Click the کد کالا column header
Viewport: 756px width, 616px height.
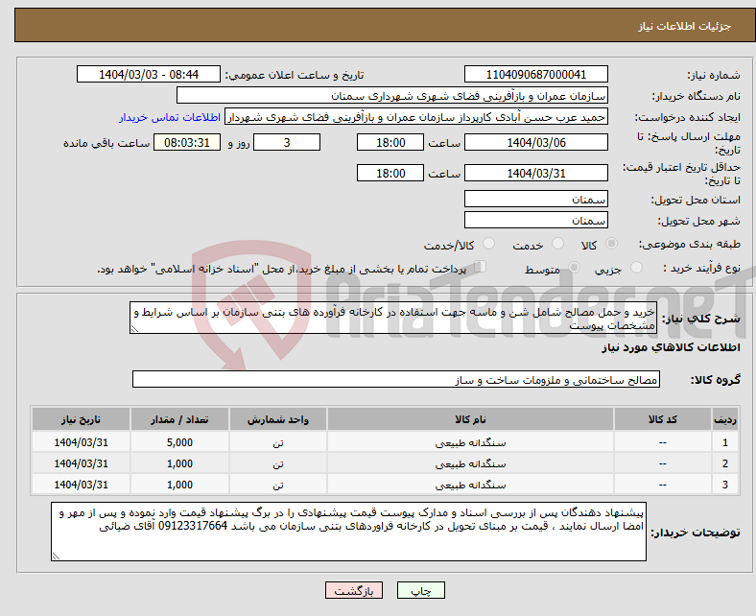pyautogui.click(x=663, y=419)
